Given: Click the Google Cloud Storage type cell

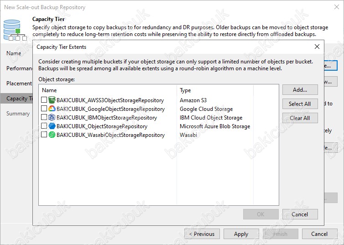Looking at the screenshot, I should coord(206,109).
